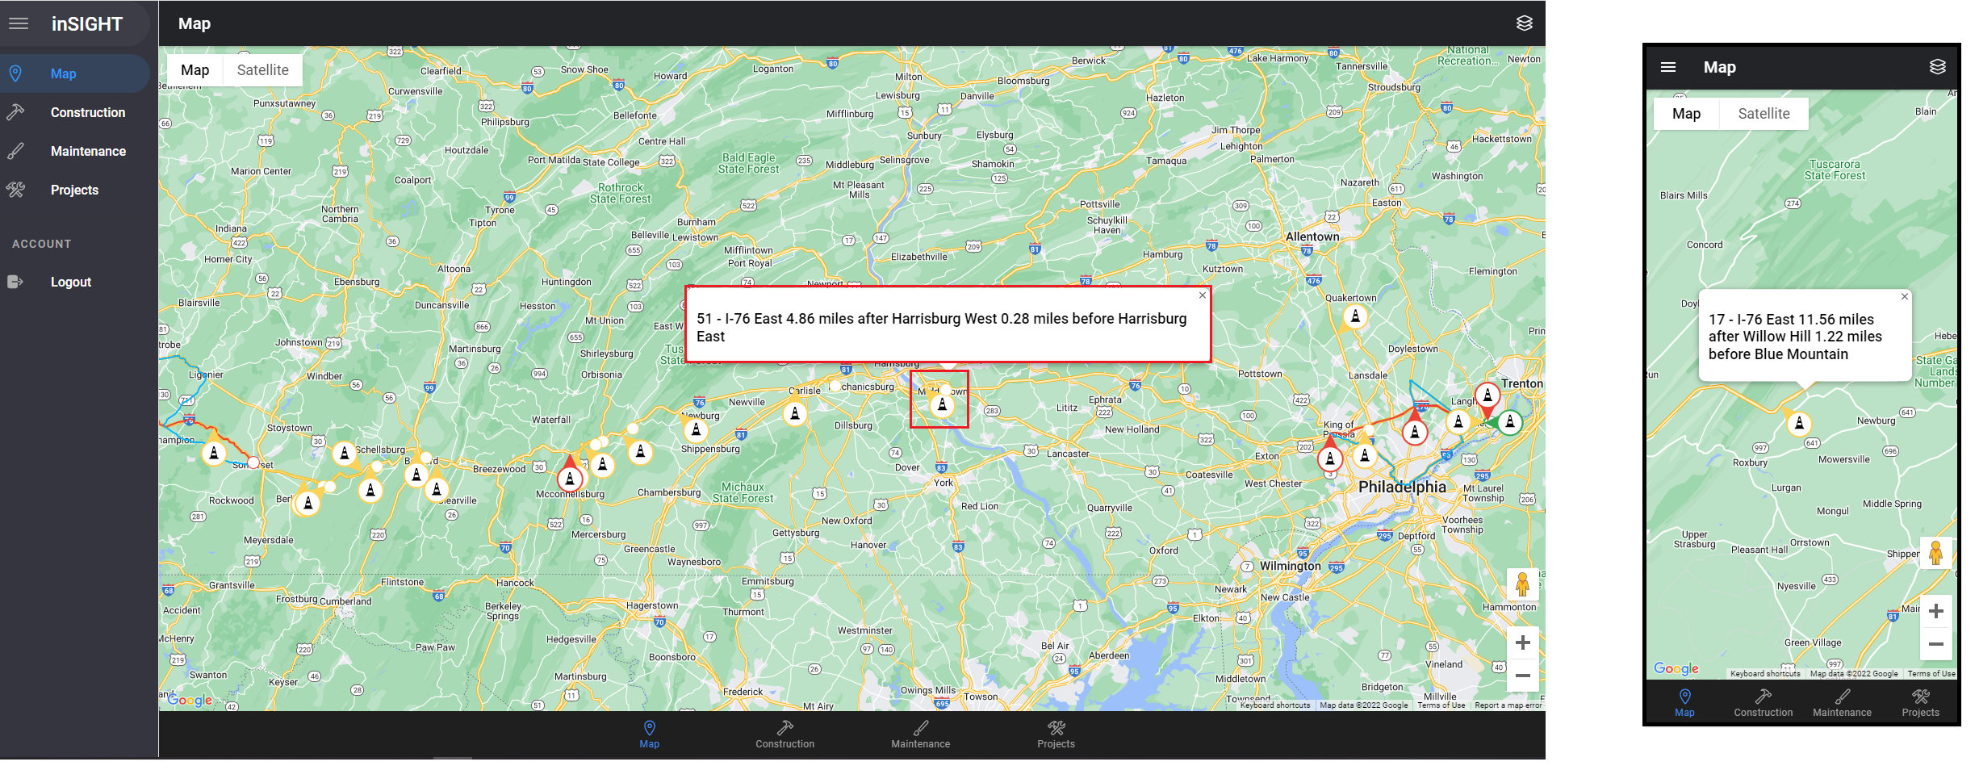Click the cone marker on mobile map
This screenshot has width=1979, height=770.
1799,423
